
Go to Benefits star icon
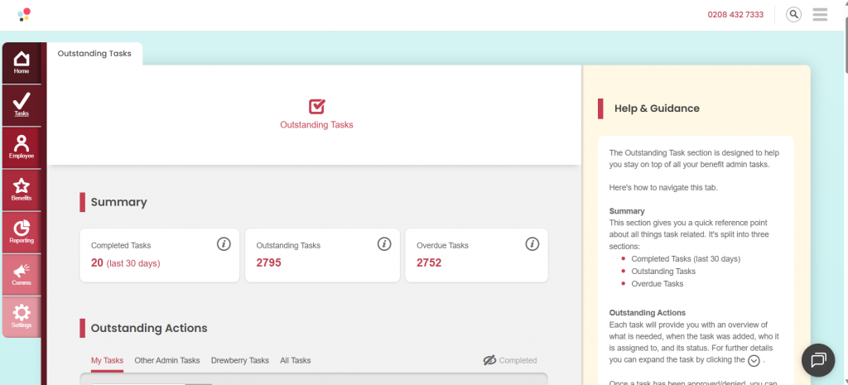pyautogui.click(x=22, y=190)
